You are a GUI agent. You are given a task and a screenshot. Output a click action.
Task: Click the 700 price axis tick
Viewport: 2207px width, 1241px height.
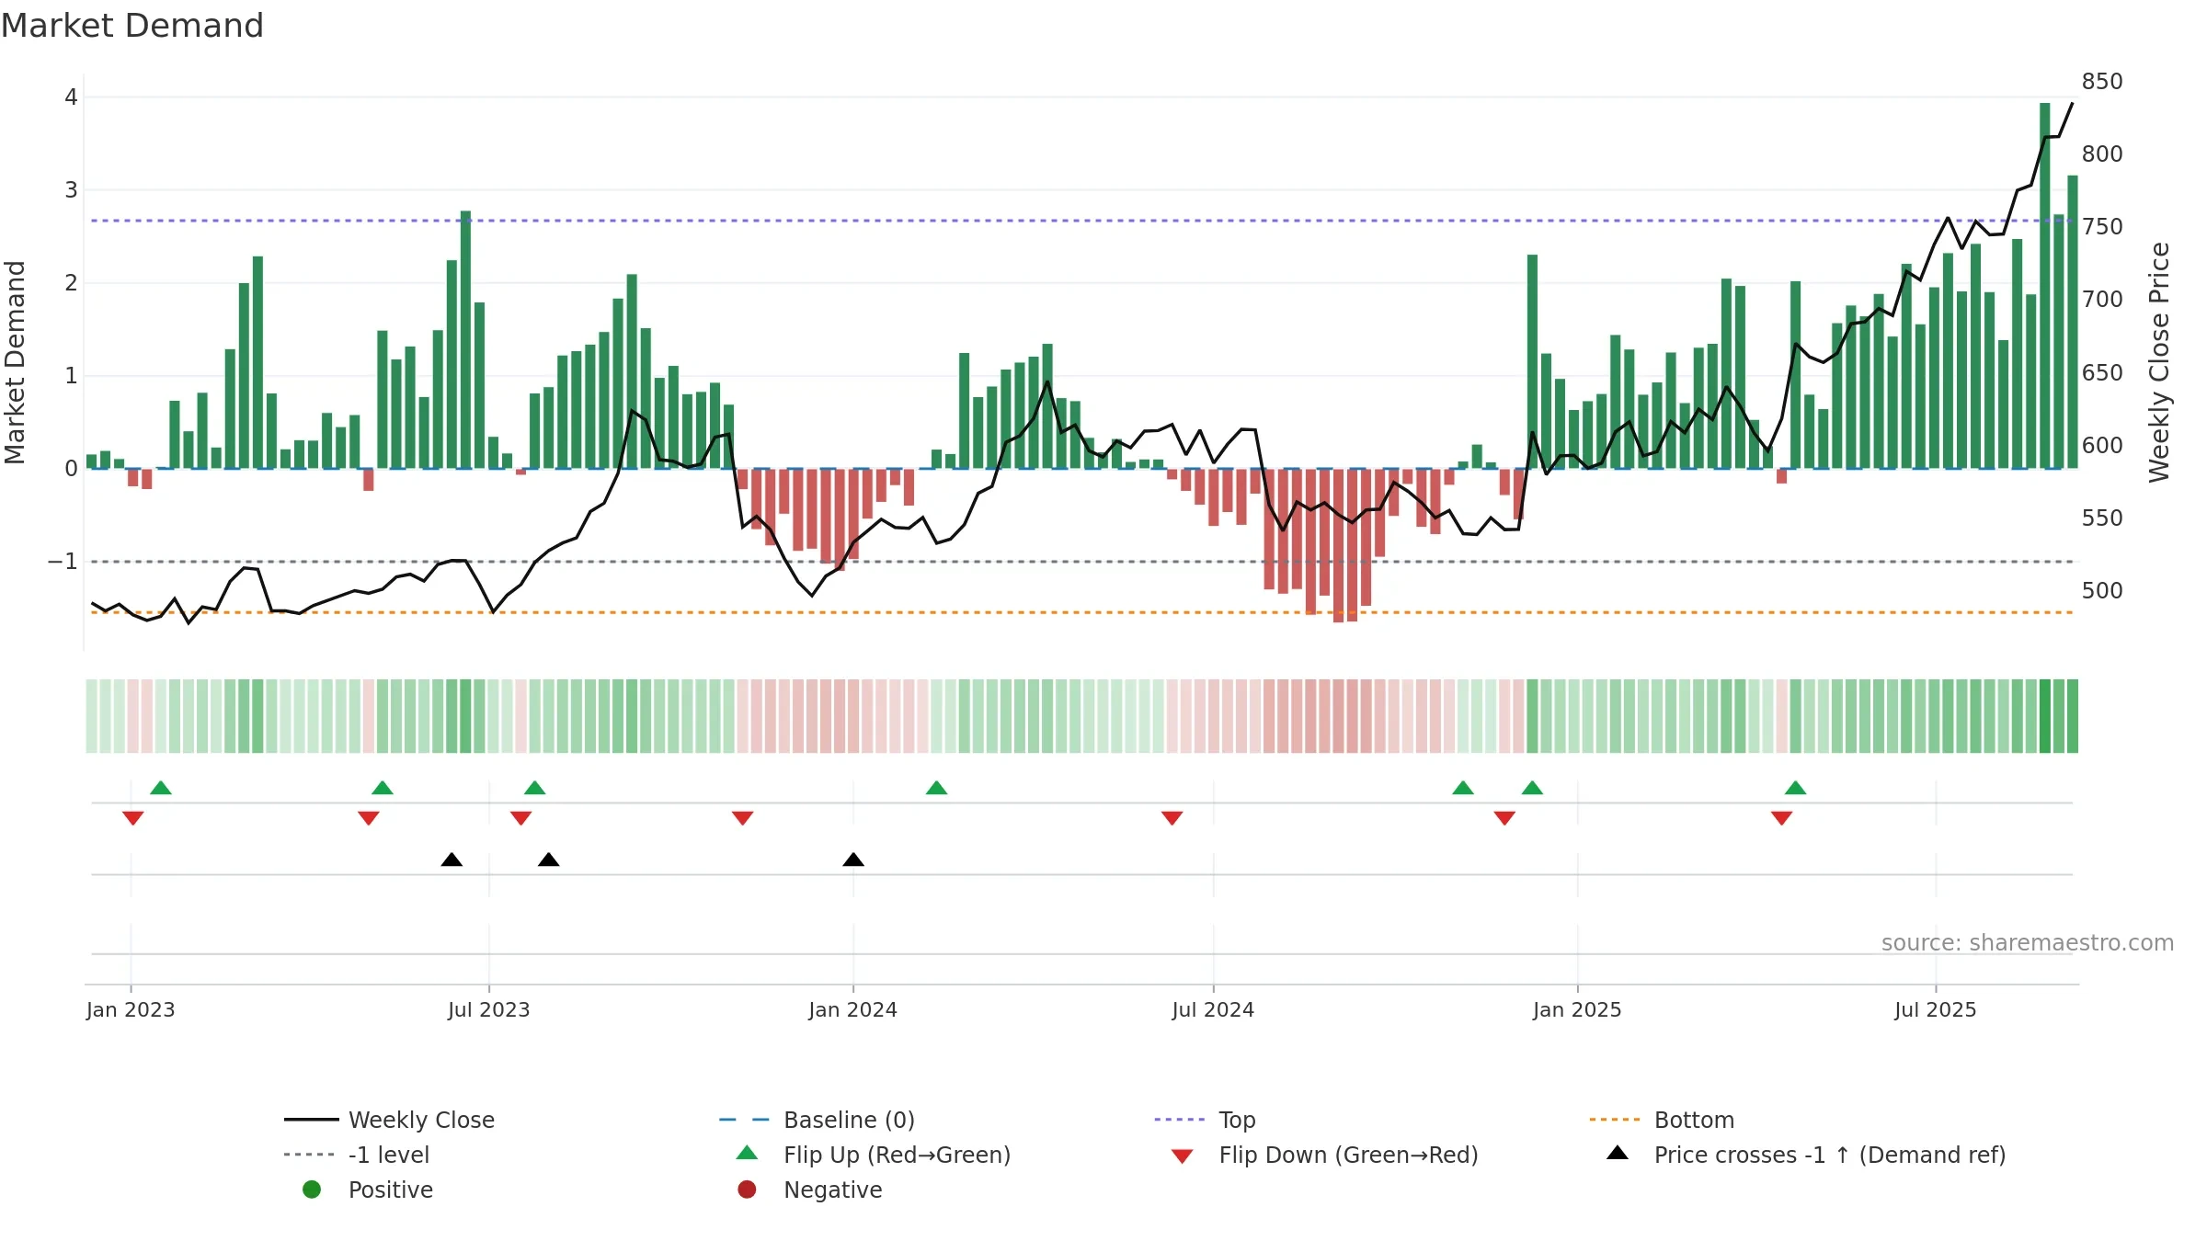point(2102,300)
